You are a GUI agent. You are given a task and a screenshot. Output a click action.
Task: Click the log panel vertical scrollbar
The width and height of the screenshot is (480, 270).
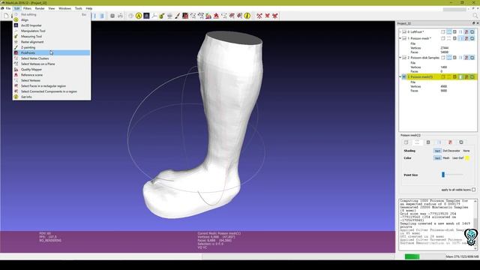[475, 225]
